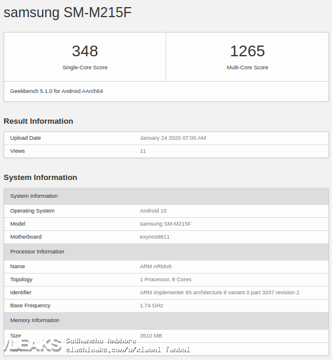Screen dimensions: 332x360
Task: Click the Single-Core Score label
Action: tap(85, 67)
